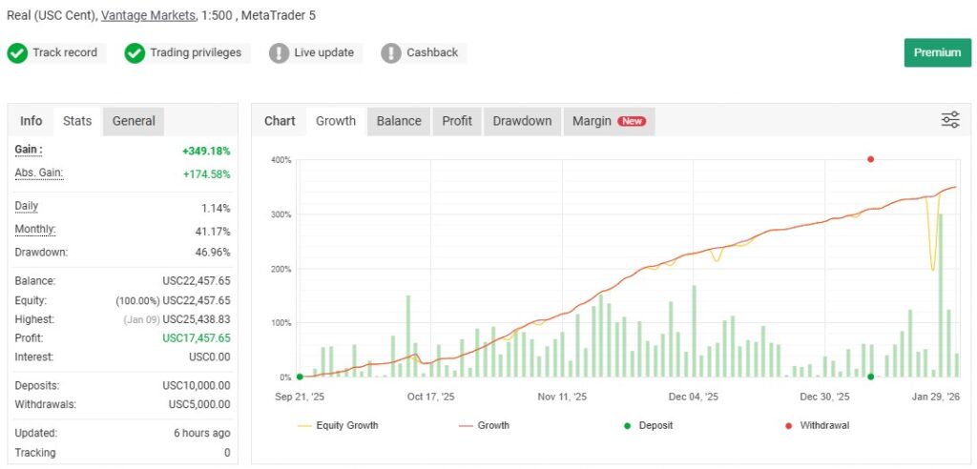Click the Live update gray warning icon

click(x=279, y=53)
